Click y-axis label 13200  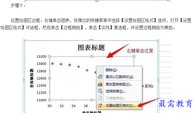(x=41, y=56)
